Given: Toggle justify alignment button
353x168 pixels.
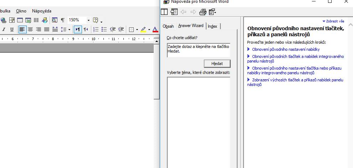Looking at the screenshot, I should pos(47,29).
